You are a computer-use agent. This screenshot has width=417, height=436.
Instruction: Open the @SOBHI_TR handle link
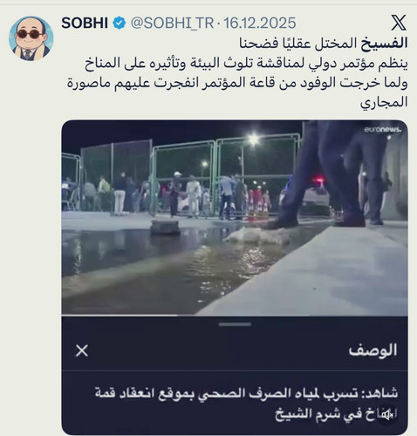[172, 24]
